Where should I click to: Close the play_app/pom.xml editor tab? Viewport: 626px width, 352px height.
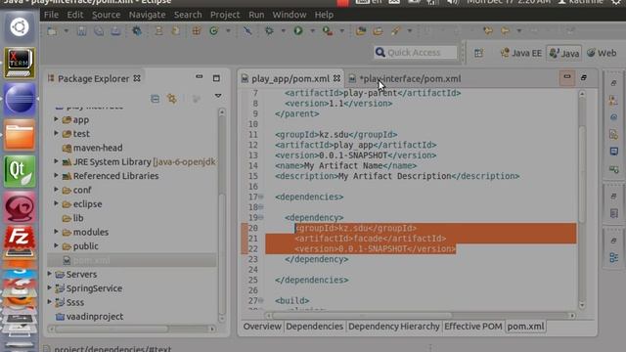[x=336, y=78]
